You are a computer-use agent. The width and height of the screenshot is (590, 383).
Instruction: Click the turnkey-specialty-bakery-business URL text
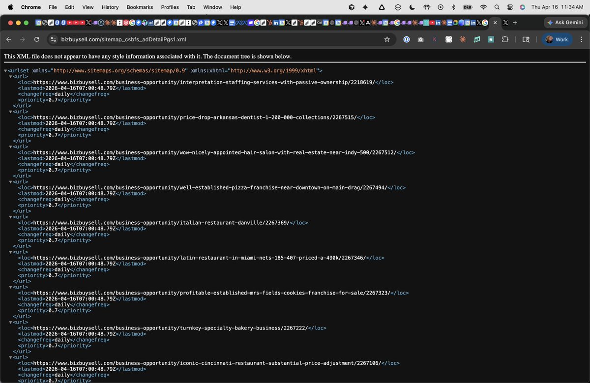coord(170,328)
